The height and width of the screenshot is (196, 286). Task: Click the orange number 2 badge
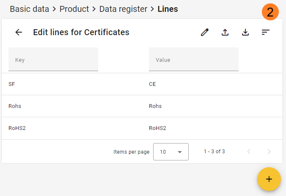pyautogui.click(x=270, y=12)
